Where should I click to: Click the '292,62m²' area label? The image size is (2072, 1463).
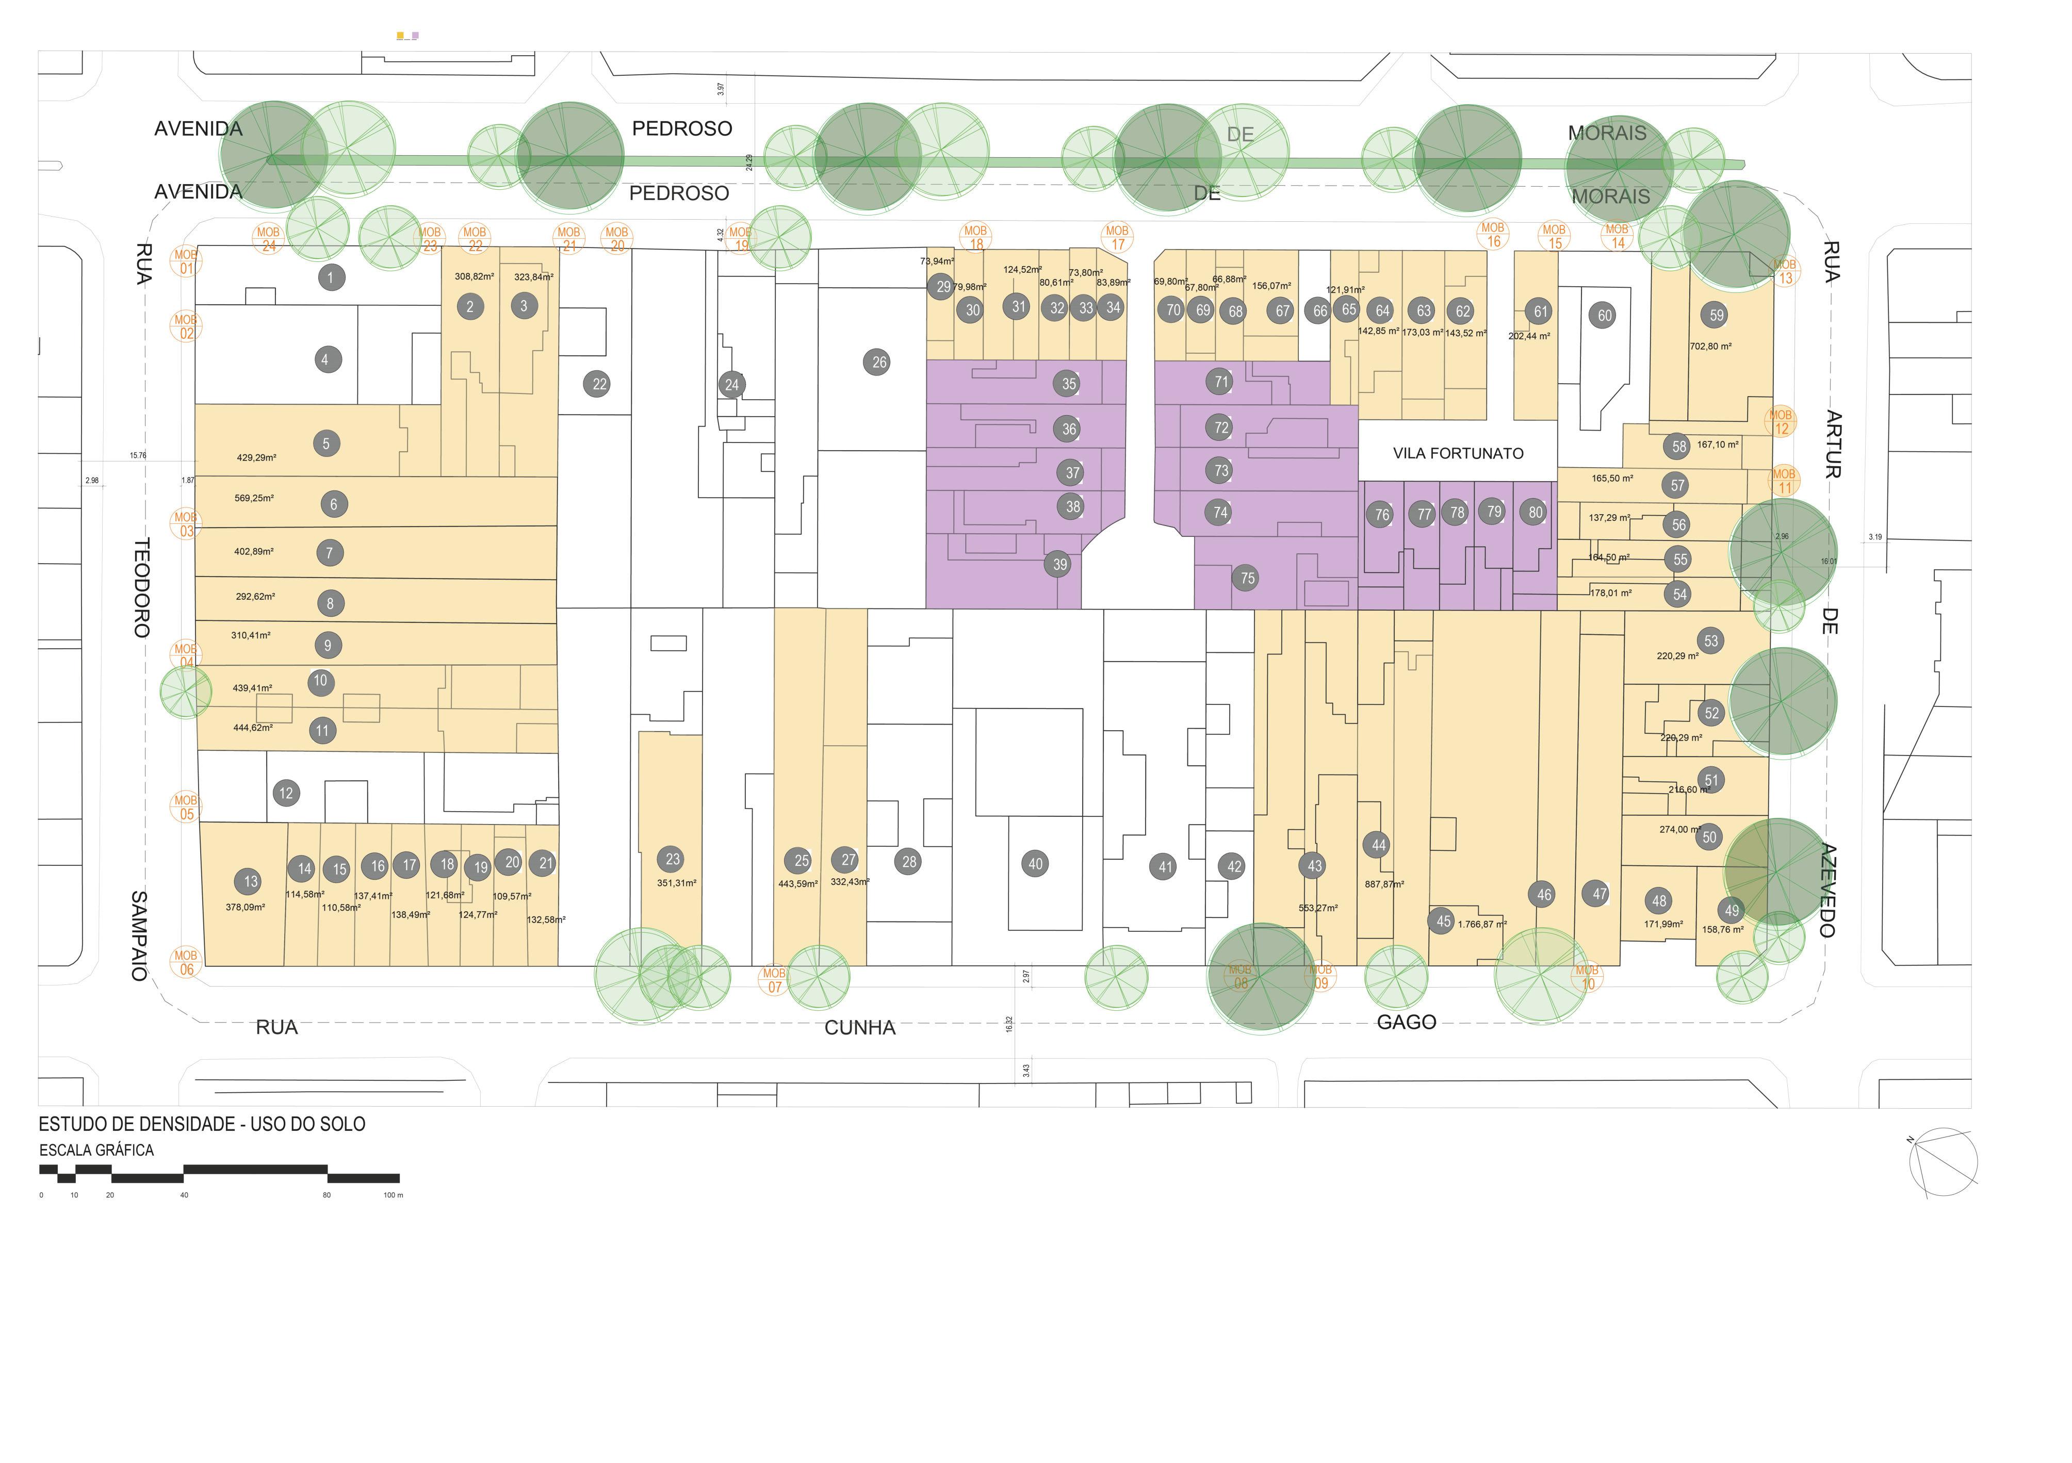(x=255, y=596)
